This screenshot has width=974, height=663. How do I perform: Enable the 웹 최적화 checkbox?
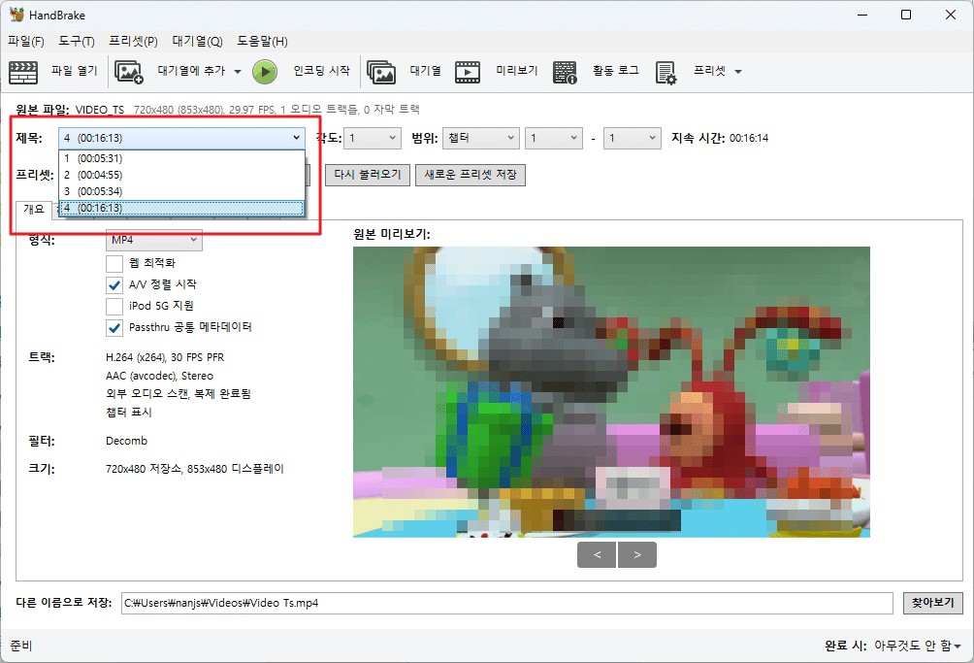pyautogui.click(x=114, y=263)
